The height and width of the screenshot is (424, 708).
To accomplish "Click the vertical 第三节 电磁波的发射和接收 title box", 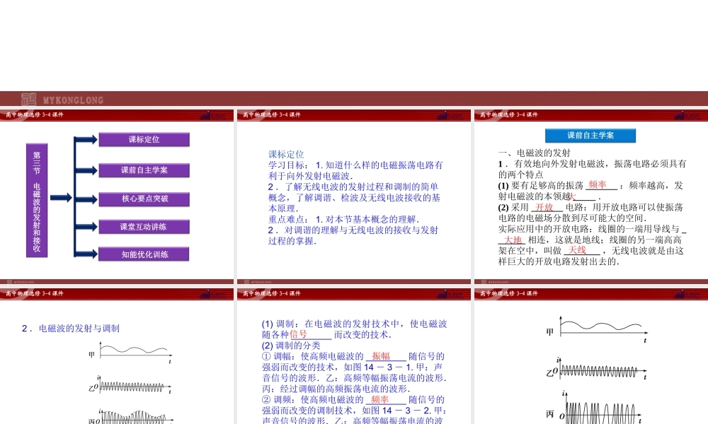I will point(37,199).
